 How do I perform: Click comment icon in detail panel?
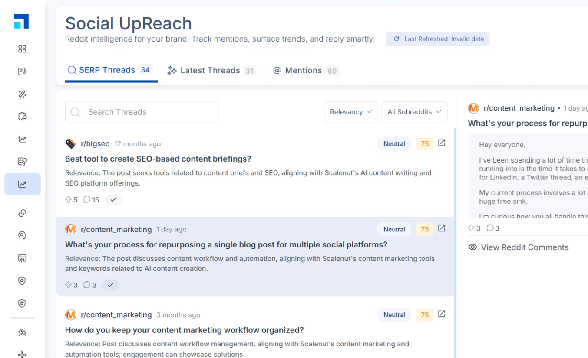pyautogui.click(x=490, y=228)
